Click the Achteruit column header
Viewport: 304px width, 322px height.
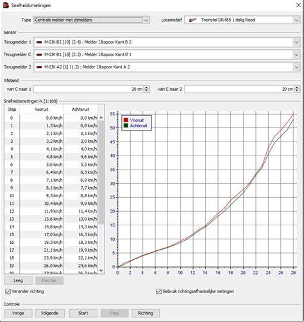click(x=80, y=109)
